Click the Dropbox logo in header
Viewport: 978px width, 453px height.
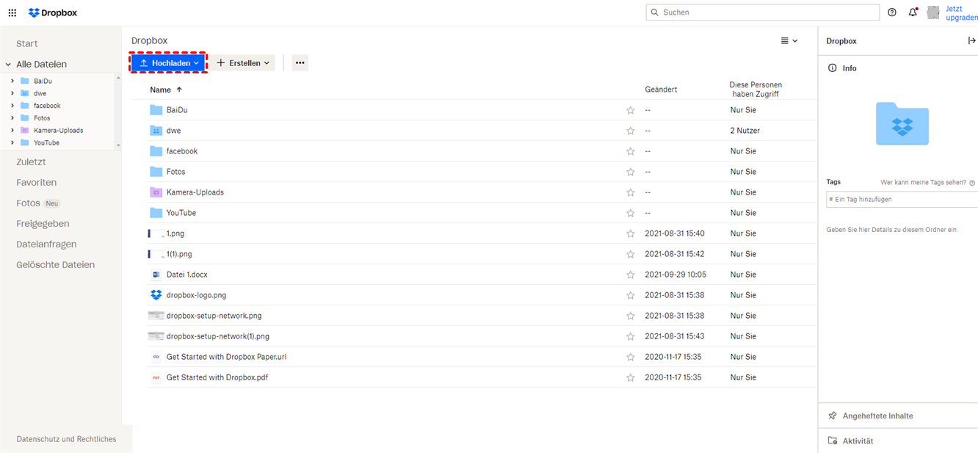click(x=52, y=12)
